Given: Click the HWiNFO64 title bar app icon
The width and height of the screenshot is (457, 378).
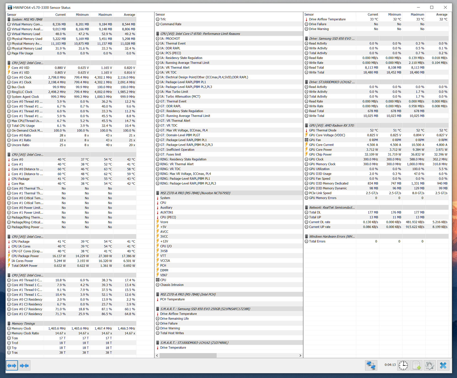Looking at the screenshot, I should (10, 7).
